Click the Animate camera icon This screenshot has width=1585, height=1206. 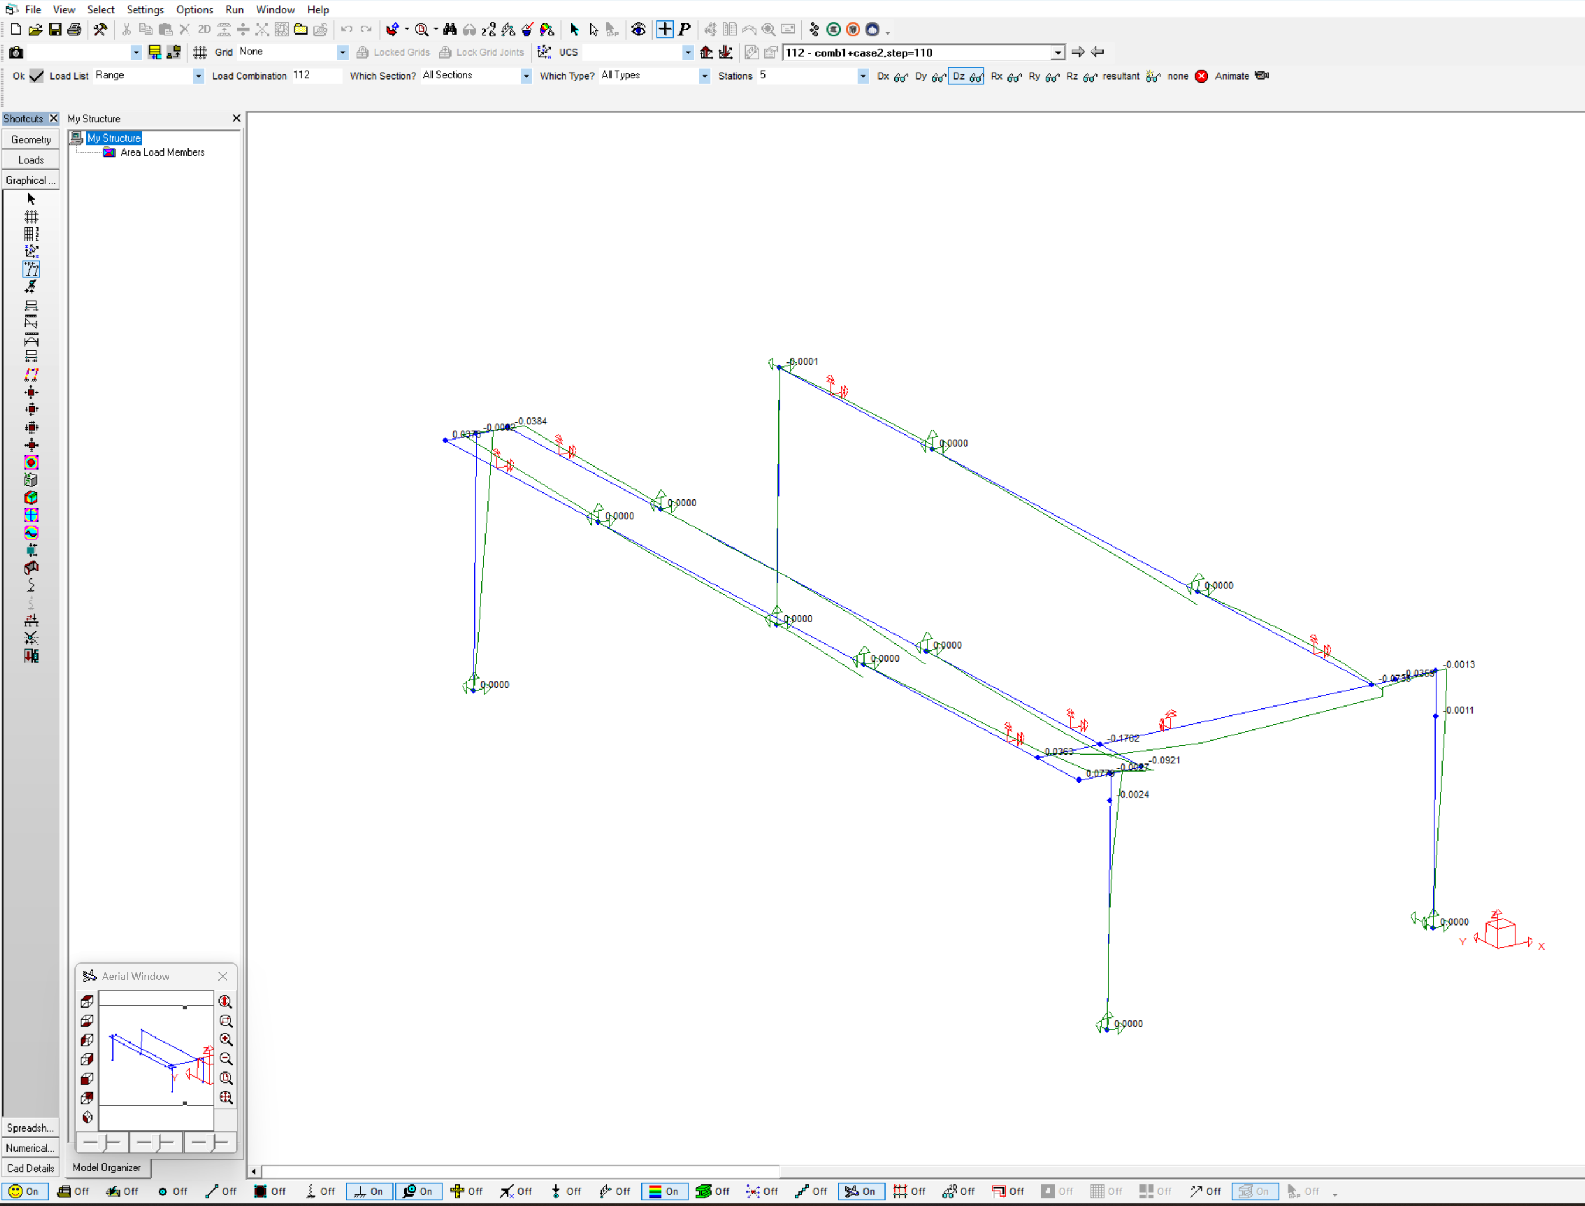click(x=1262, y=76)
